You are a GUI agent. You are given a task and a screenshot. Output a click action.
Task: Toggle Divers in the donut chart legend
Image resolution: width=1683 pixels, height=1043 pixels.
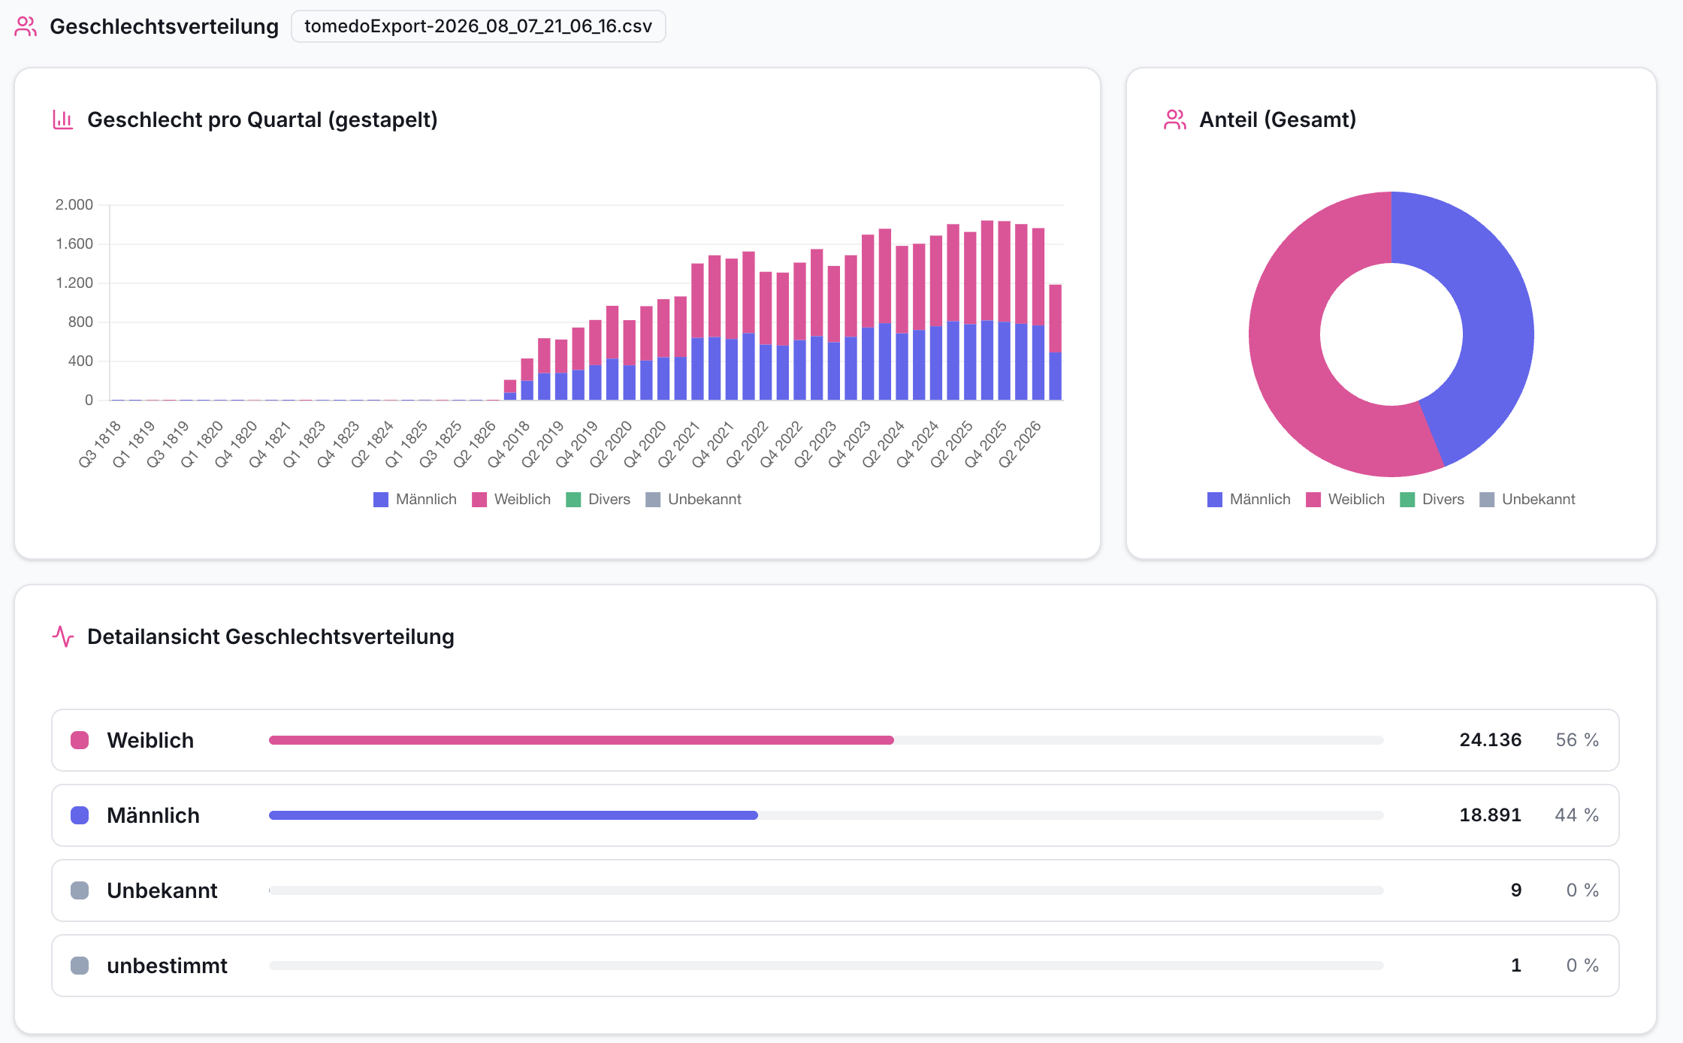coord(1432,500)
